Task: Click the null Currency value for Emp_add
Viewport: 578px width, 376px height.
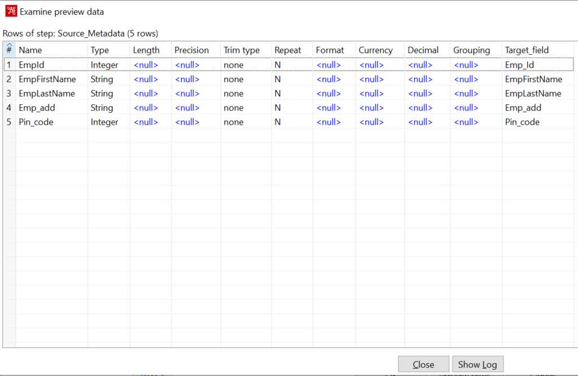Action: coord(371,107)
